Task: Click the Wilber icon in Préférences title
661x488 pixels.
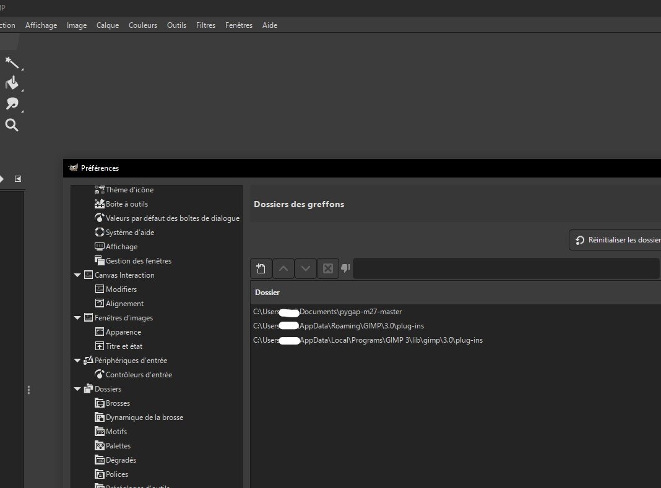Action: [74, 168]
